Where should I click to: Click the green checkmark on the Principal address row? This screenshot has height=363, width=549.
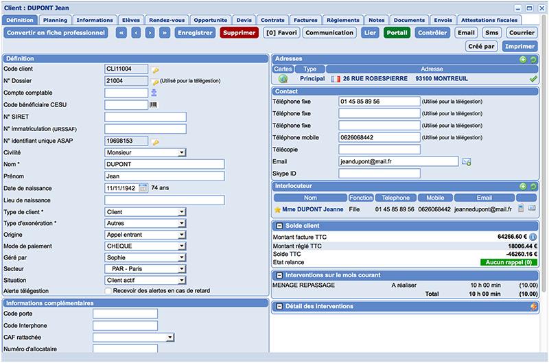[533, 79]
